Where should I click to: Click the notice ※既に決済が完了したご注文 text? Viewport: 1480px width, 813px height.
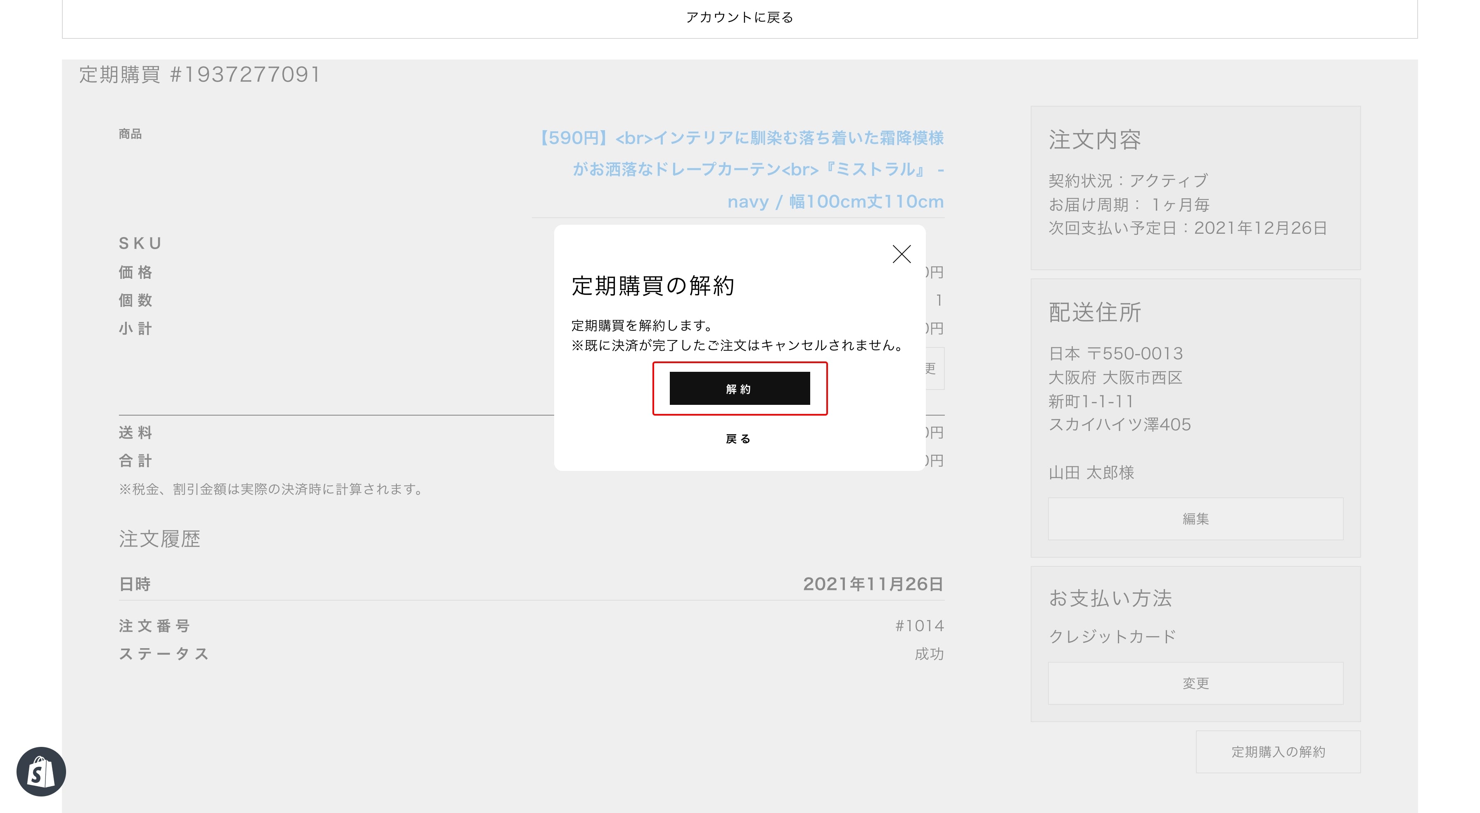click(x=739, y=345)
